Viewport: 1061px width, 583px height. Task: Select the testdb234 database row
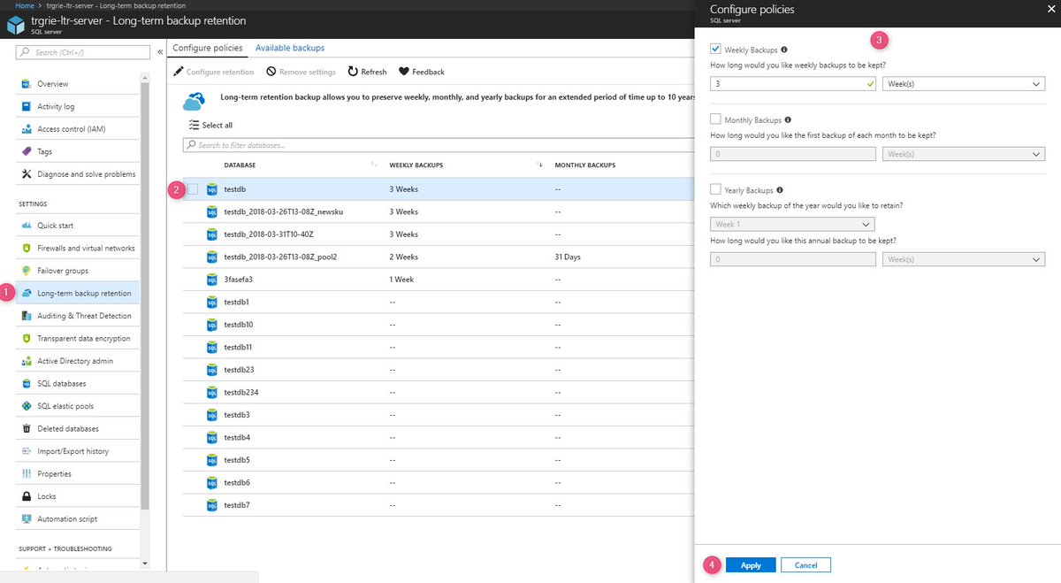click(x=439, y=392)
